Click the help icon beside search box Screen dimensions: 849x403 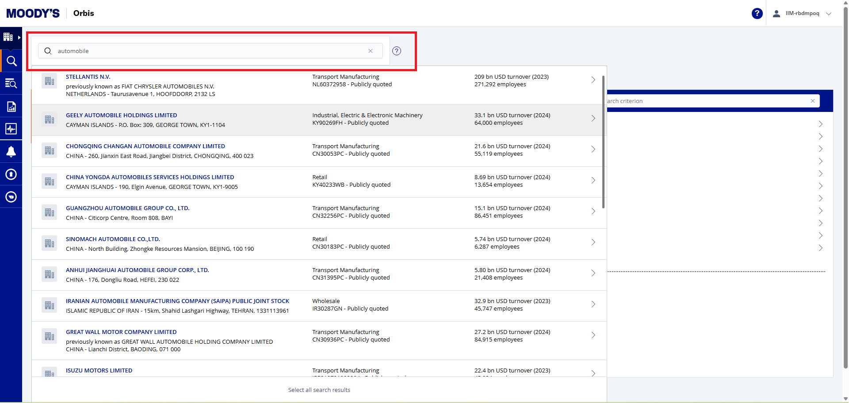397,51
